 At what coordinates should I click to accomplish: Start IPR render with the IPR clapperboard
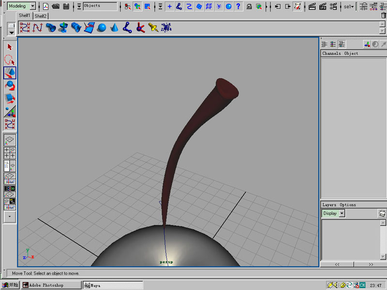tap(323, 6)
